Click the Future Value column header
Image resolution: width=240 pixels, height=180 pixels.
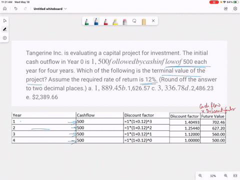click(x=213, y=116)
